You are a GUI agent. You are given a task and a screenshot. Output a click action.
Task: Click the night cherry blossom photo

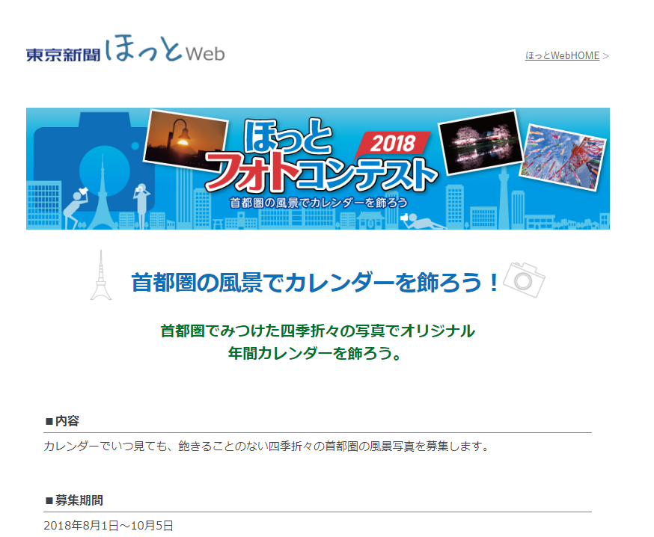pyautogui.click(x=480, y=142)
